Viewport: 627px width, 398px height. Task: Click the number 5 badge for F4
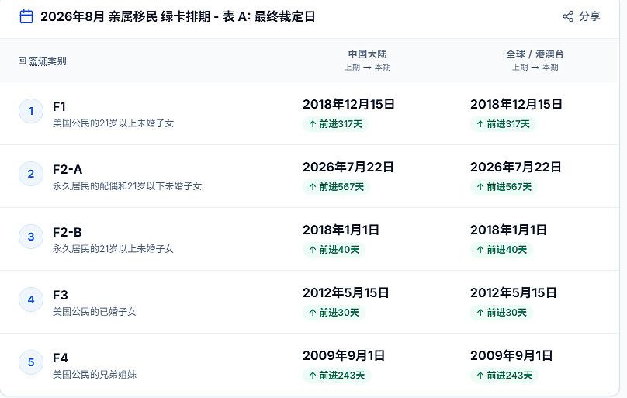[31, 362]
